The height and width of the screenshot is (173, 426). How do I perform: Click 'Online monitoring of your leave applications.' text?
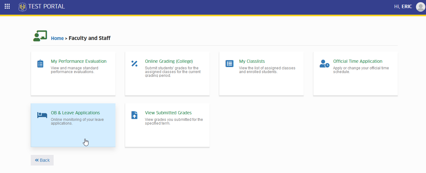pos(77,121)
